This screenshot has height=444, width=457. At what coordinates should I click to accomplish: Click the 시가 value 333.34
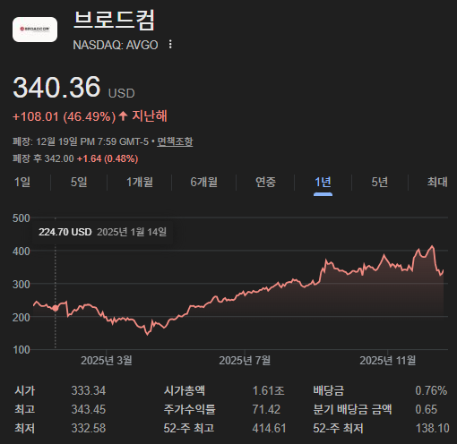pos(89,390)
